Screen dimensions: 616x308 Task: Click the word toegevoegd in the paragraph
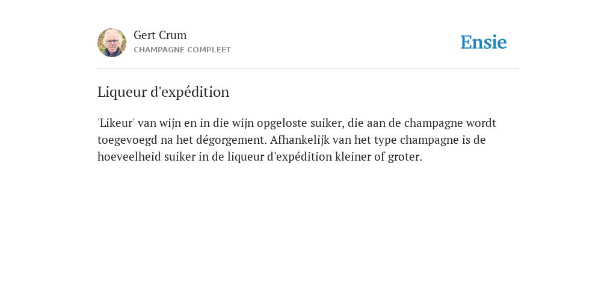(x=128, y=140)
